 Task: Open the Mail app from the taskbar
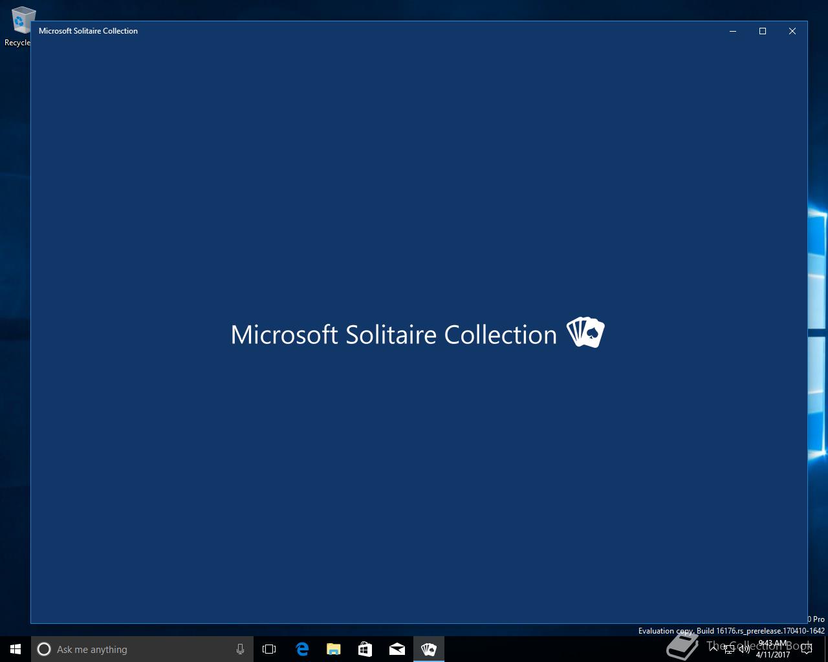pos(397,649)
